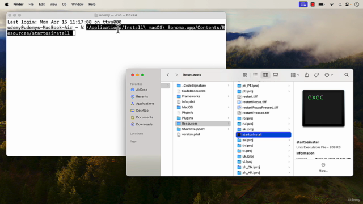
Task: Open the Action ellipsis menu in toolbar
Action: click(x=328, y=75)
